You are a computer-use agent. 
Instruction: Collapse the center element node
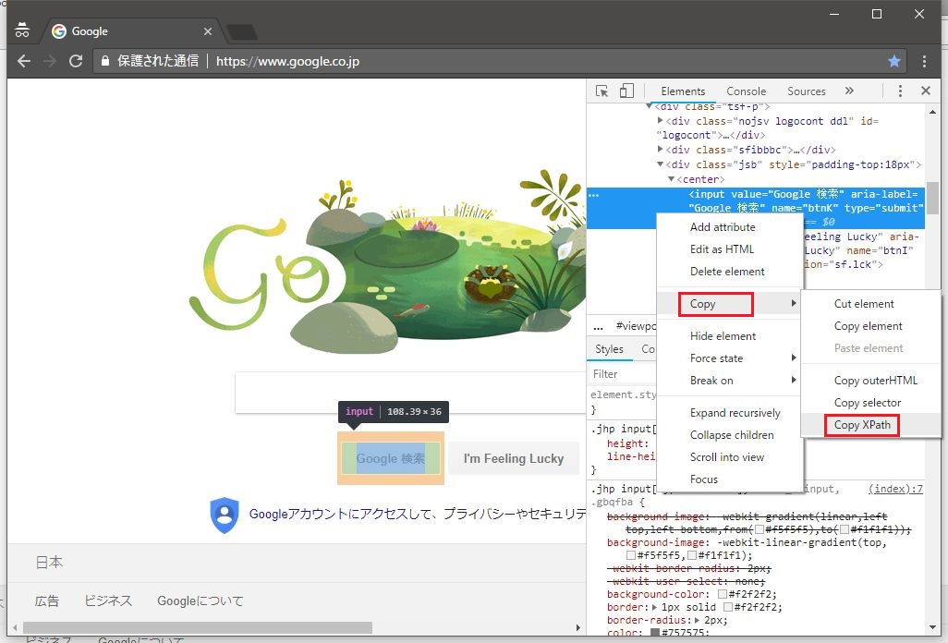tap(672, 179)
